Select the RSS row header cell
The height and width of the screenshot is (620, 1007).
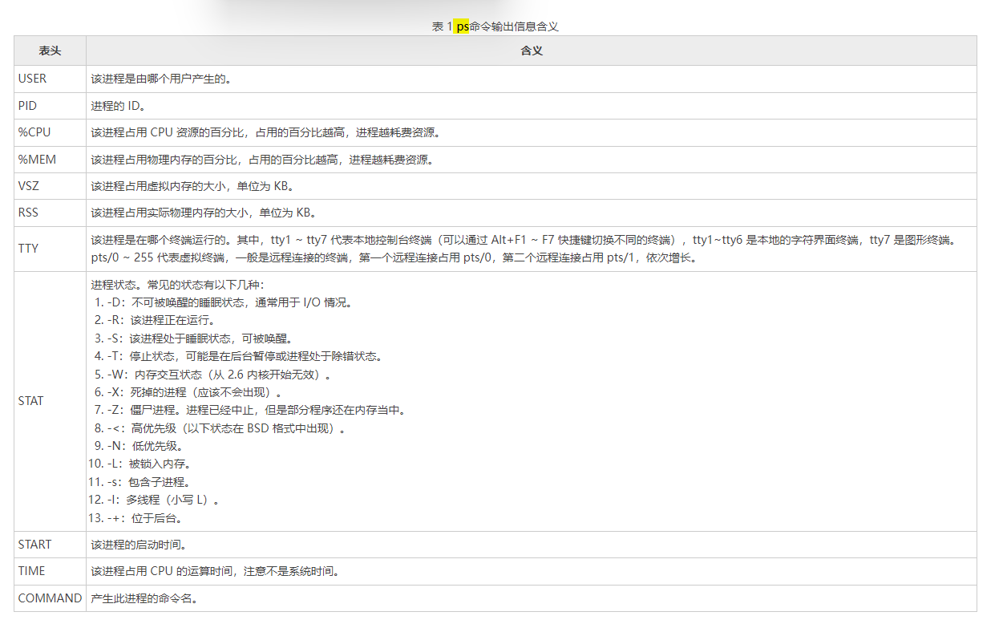(x=50, y=213)
